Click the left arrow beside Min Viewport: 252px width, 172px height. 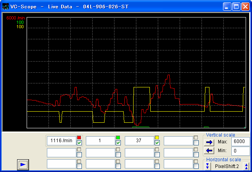pyautogui.click(x=209, y=151)
